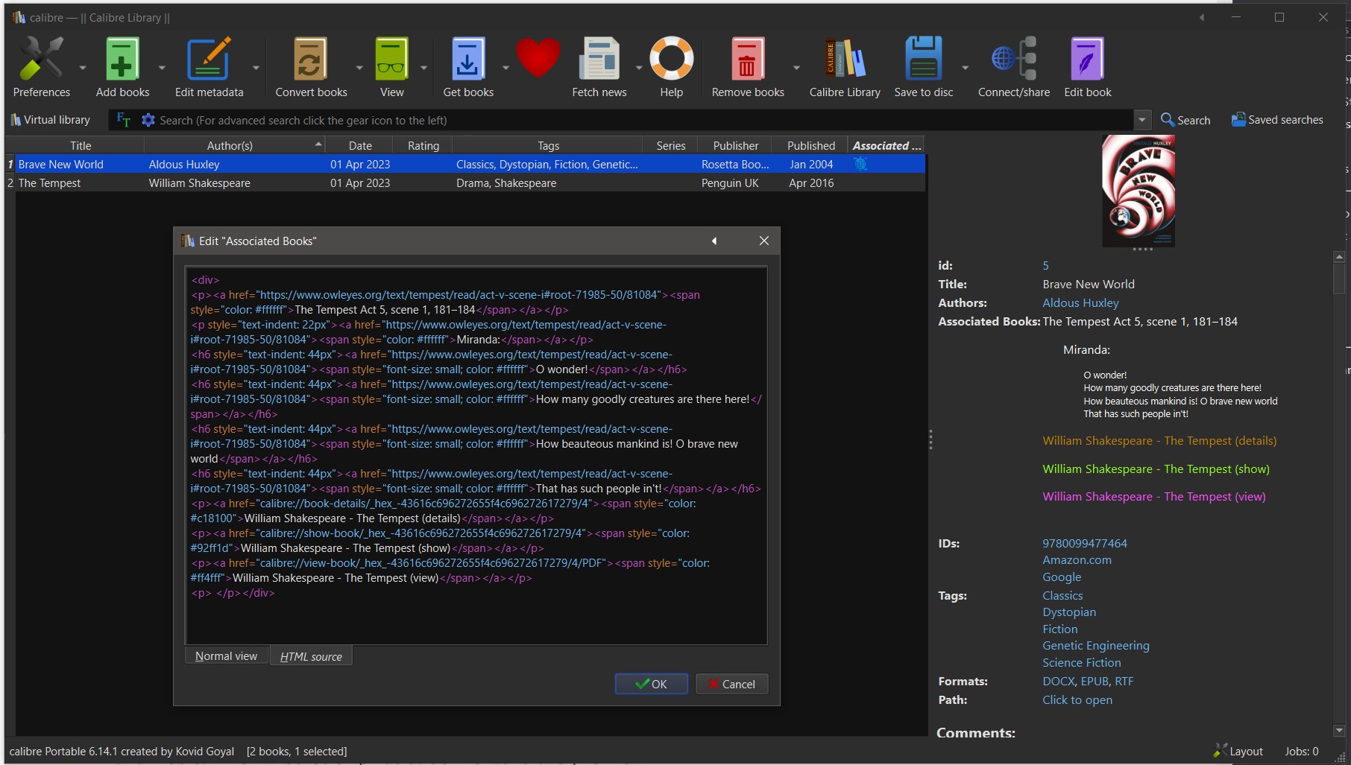Click the Brave New World cover thumbnail
This screenshot has width=1351, height=765.
[1138, 191]
